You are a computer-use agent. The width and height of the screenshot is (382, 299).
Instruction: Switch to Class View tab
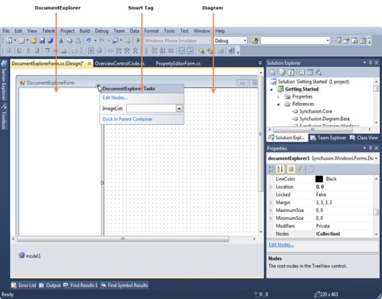pos(364,137)
